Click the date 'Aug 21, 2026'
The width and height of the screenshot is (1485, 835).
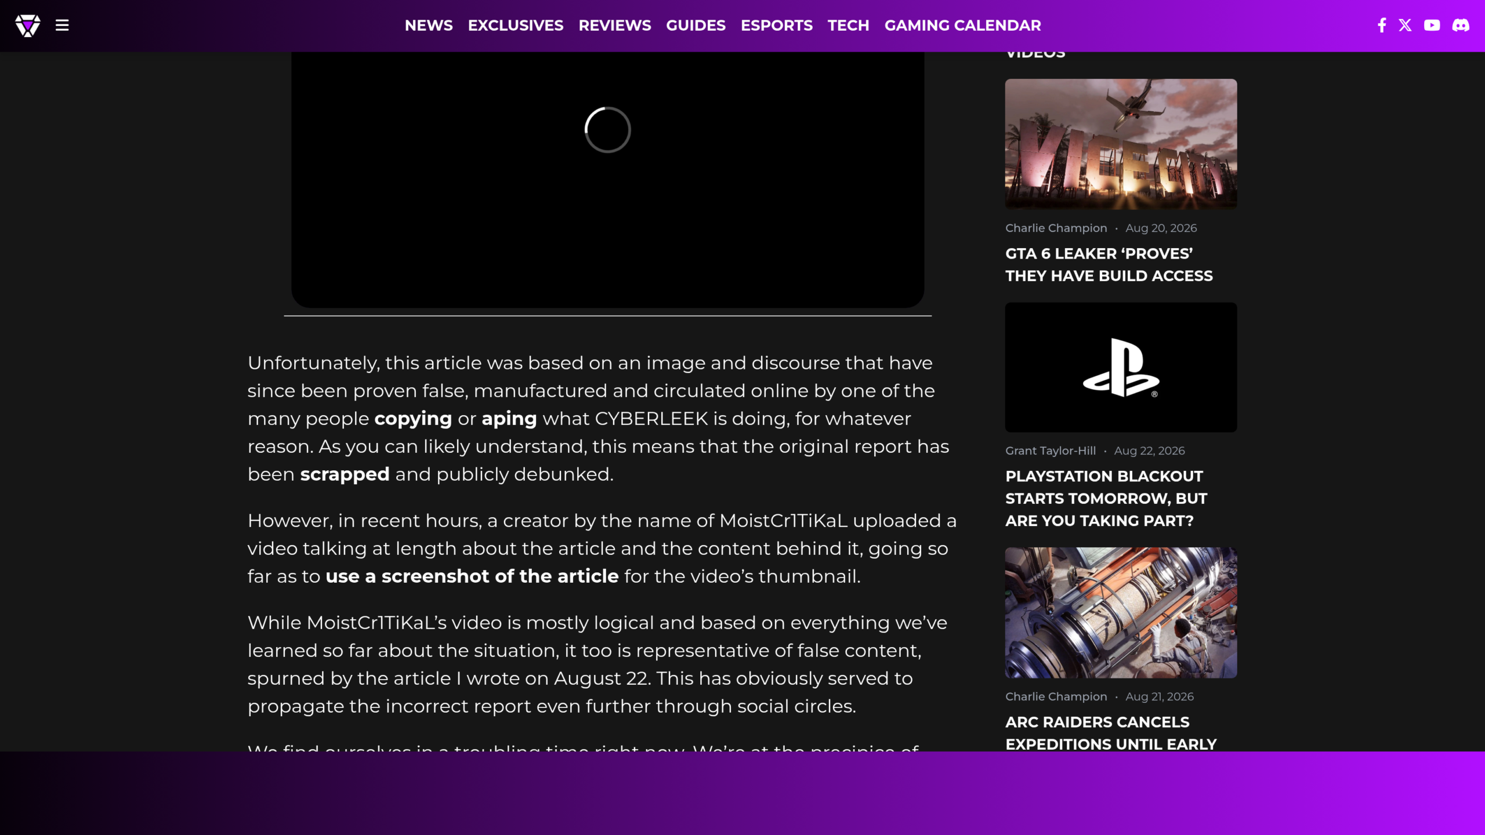tap(1160, 696)
